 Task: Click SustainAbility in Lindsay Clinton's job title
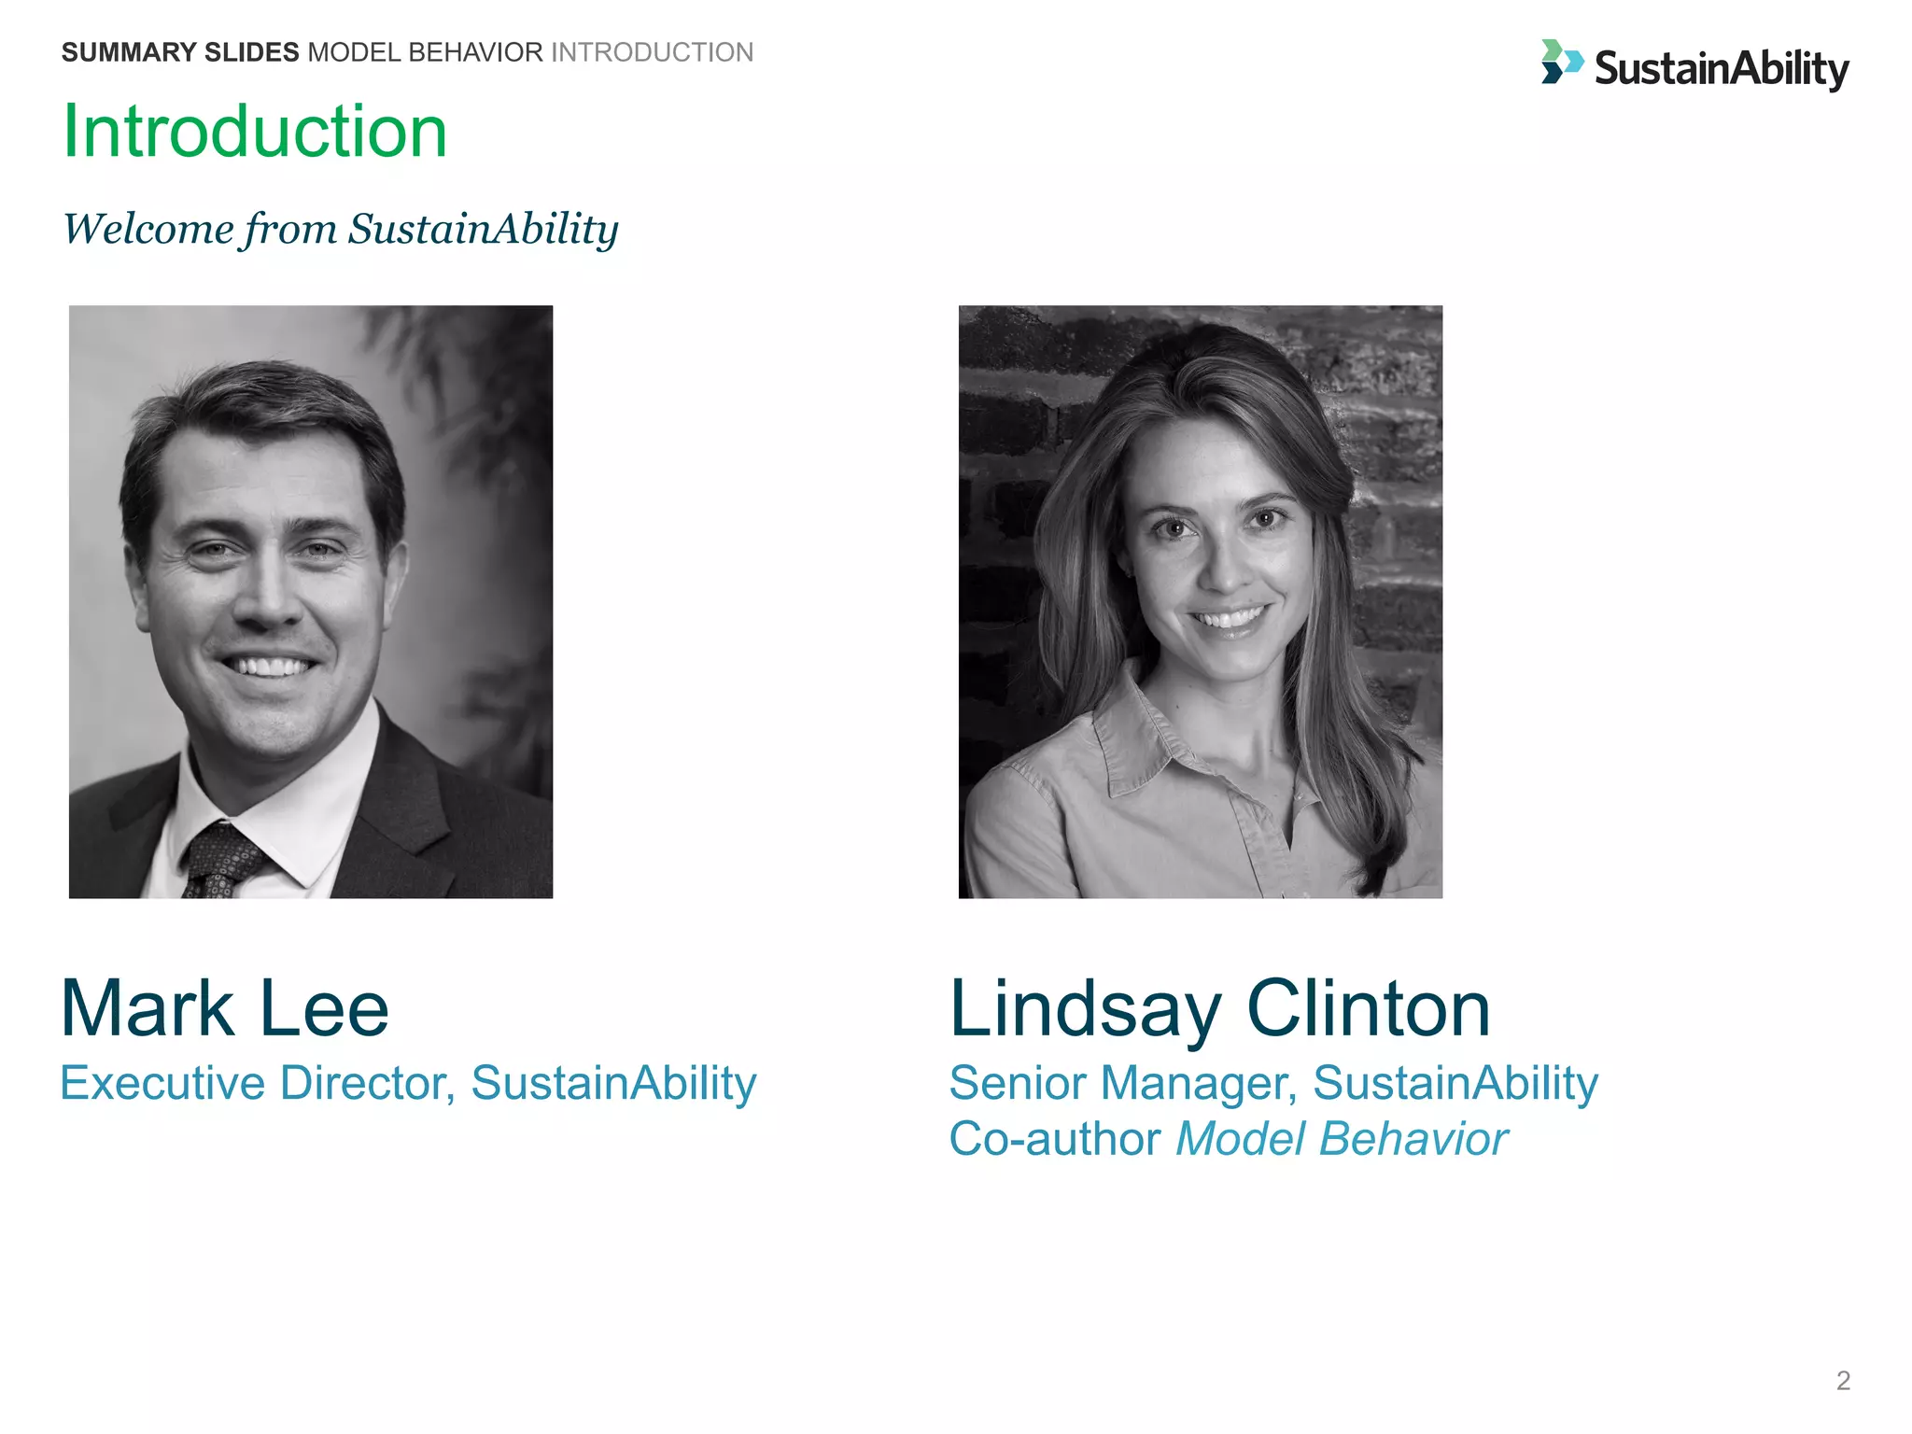coord(1455,1083)
